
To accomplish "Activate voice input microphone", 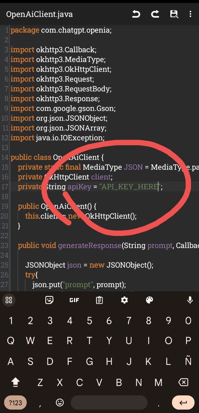I will (190, 300).
